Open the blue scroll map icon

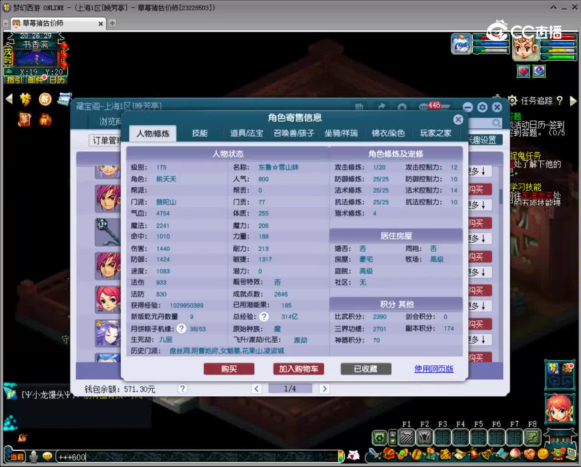point(65,99)
